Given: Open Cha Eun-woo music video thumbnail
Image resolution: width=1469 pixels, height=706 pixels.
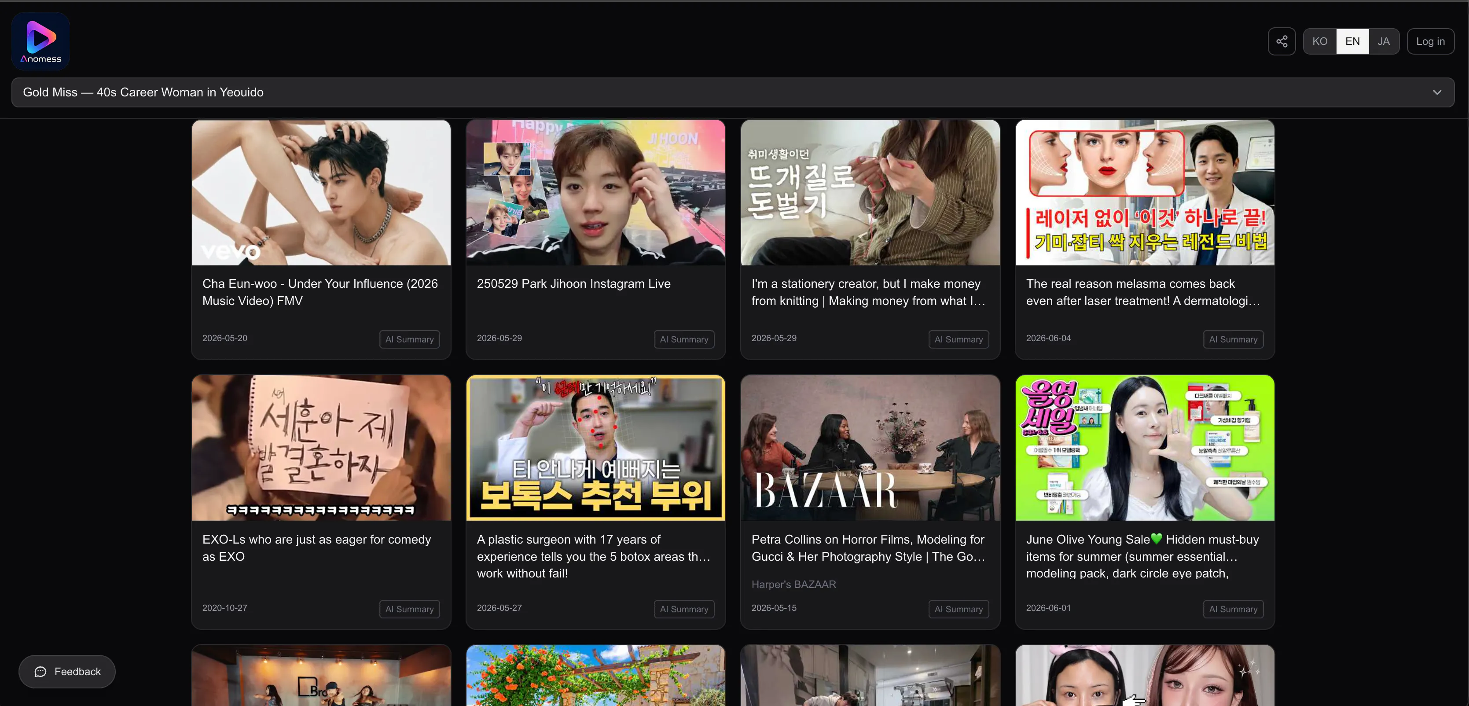Looking at the screenshot, I should pos(321,192).
